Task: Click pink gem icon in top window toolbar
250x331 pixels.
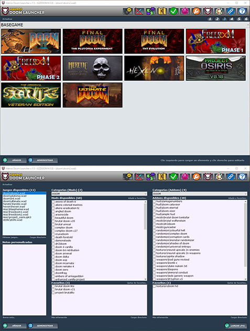Action: (x=185, y=11)
